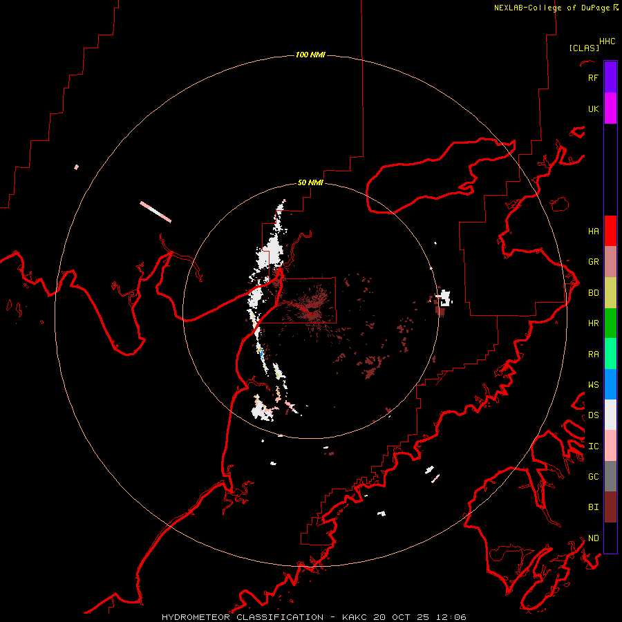Click the '50 NMI' range ring label
The width and height of the screenshot is (622, 622).
(310, 182)
